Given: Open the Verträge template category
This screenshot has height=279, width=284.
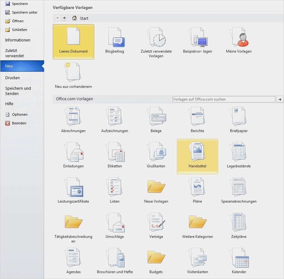Looking at the screenshot, I should tap(156, 225).
